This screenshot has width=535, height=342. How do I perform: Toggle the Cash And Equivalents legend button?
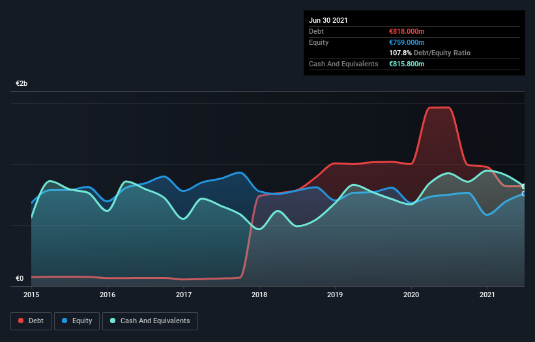pyautogui.click(x=150, y=321)
